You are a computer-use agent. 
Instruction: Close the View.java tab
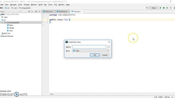click(x=82, y=11)
